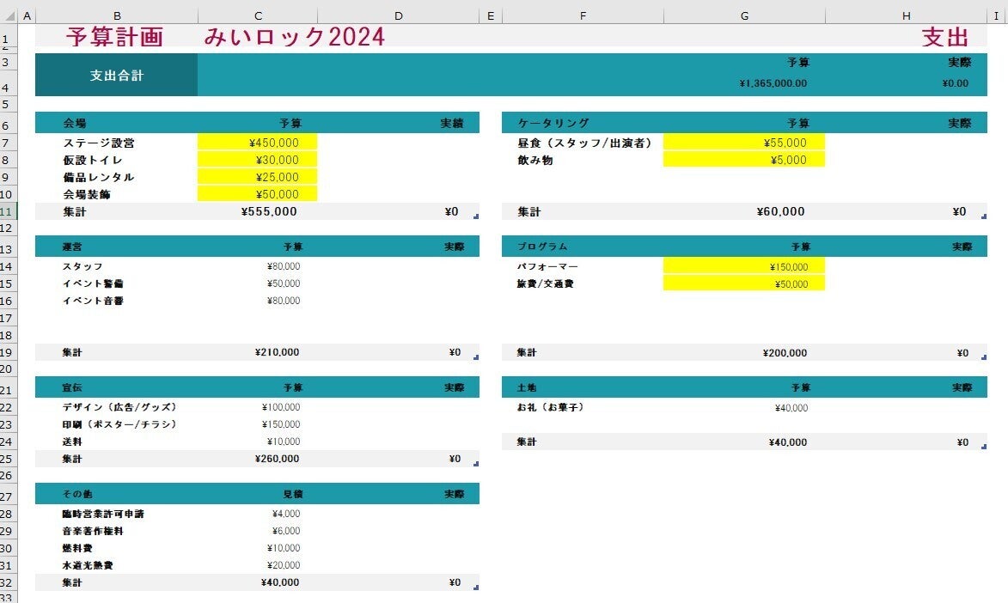1008x603 pixels.
Task: Select the 会場装飾 budget cell ¥50,000
Action: (x=258, y=194)
